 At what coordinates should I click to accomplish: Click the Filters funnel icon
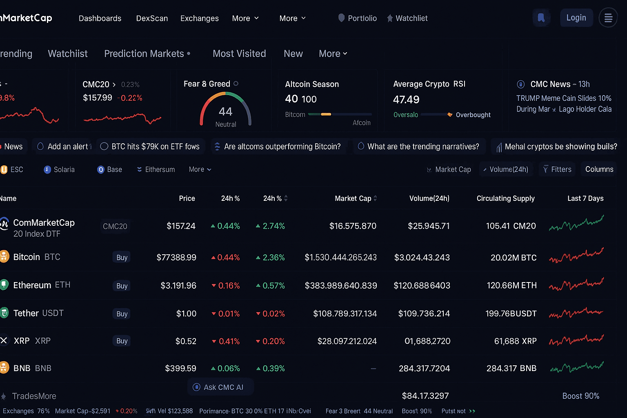point(545,169)
